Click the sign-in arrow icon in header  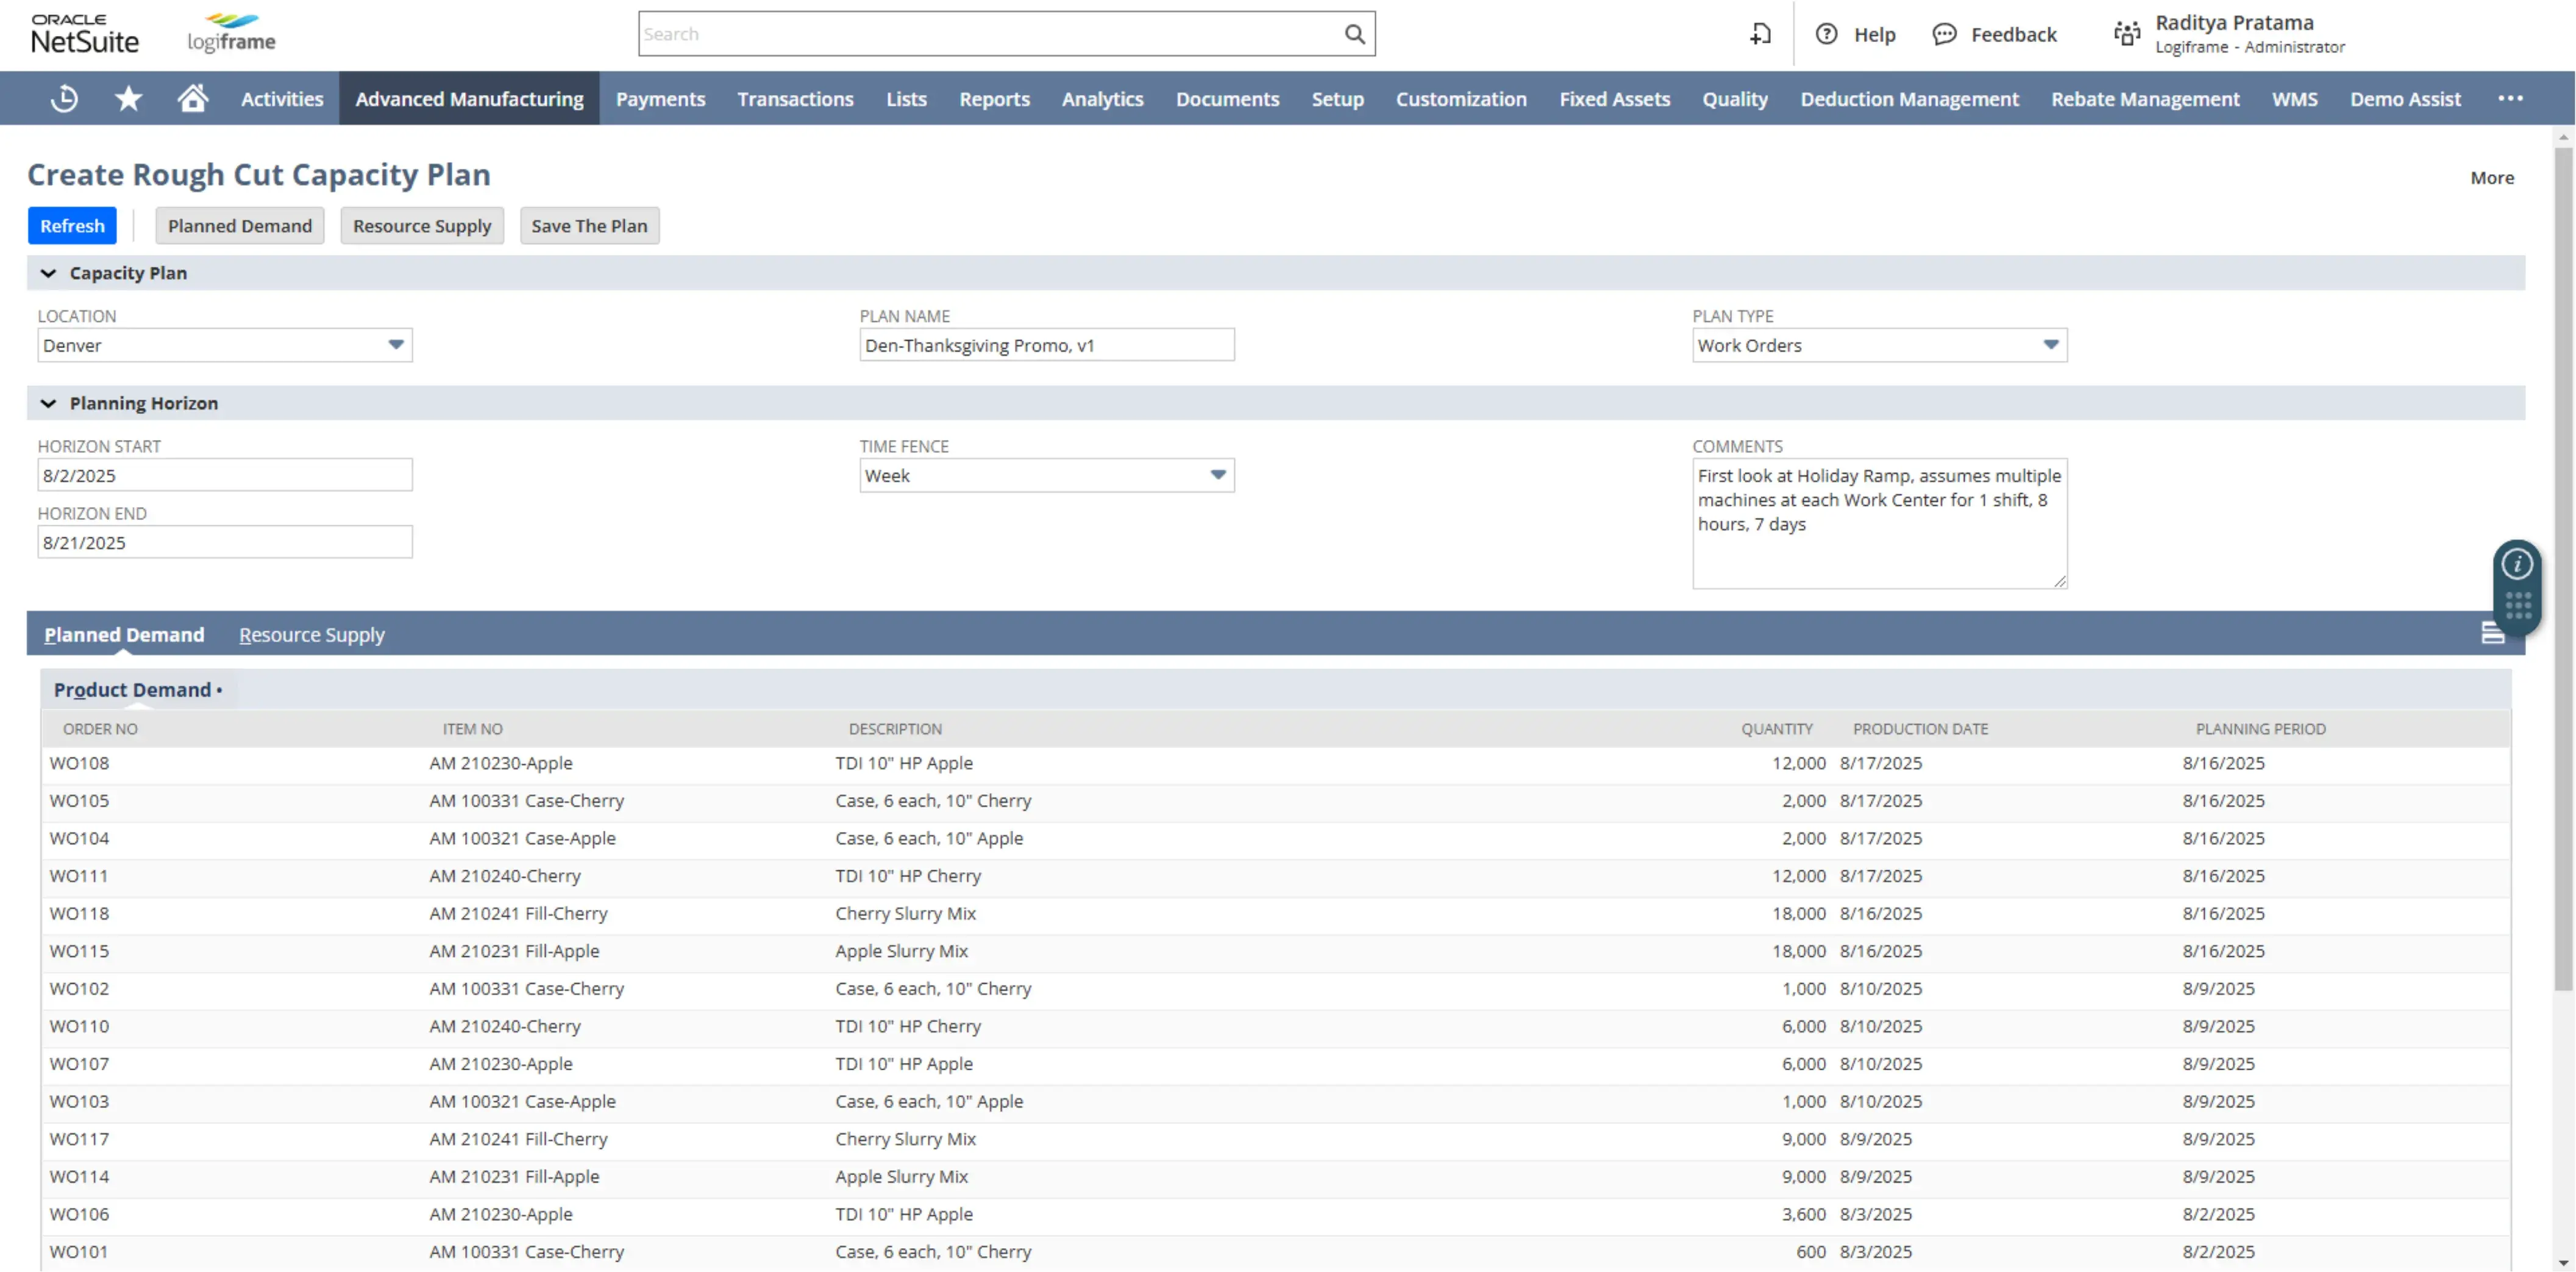[1760, 33]
